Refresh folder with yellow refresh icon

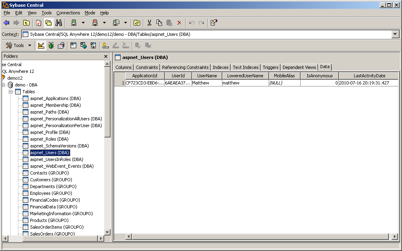[137, 23]
